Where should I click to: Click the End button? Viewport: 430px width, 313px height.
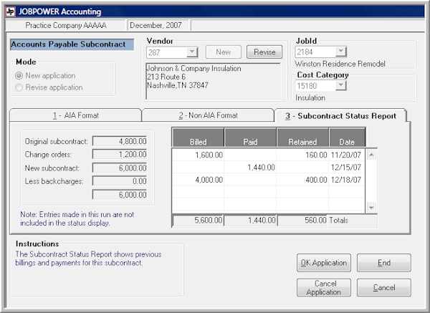pos(383,263)
